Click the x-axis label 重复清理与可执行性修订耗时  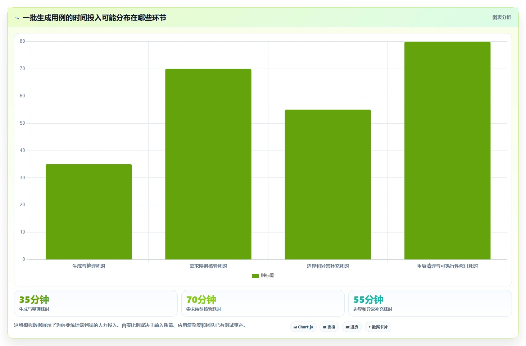tap(447, 266)
